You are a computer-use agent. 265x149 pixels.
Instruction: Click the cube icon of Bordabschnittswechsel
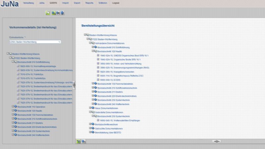click(x=93, y=124)
